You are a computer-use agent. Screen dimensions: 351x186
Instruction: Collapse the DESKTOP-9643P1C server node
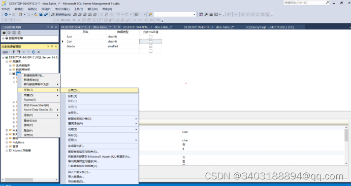[x=3, y=58]
